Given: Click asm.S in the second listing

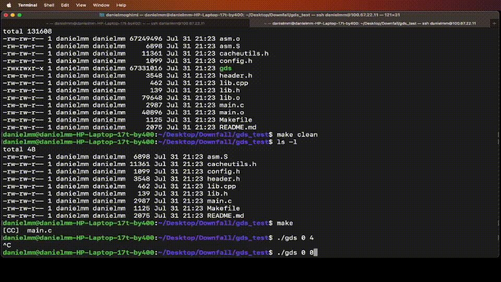Looking at the screenshot, I should pos(217,157).
